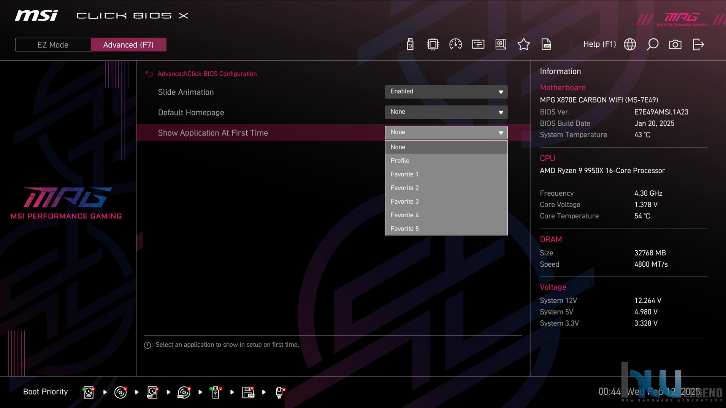The width and height of the screenshot is (726, 408).
Task: Open Favorites star icon
Action: click(x=523, y=44)
